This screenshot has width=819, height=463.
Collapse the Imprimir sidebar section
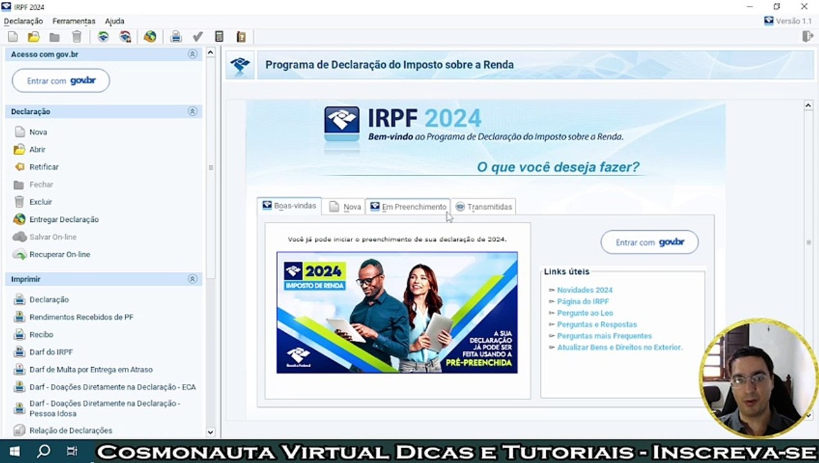pos(192,279)
